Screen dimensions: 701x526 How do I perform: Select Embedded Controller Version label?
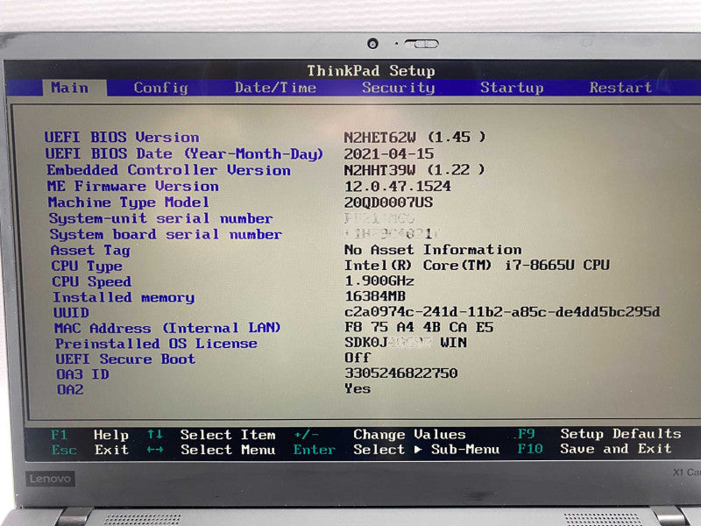pyautogui.click(x=168, y=170)
